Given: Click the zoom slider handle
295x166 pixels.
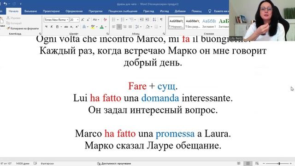Looking at the screenshot, I should point(279,164).
